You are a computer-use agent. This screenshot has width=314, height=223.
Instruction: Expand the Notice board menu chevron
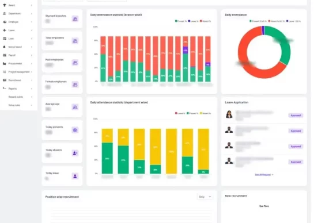32,47
